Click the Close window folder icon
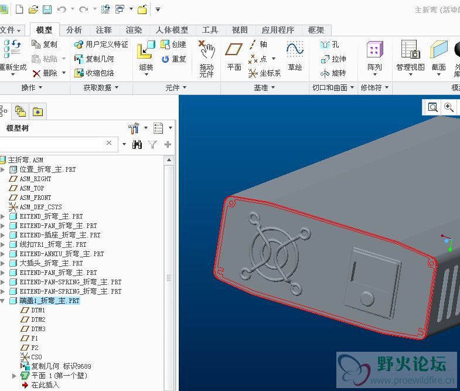Screen dimensions: 460x391 click(x=142, y=9)
